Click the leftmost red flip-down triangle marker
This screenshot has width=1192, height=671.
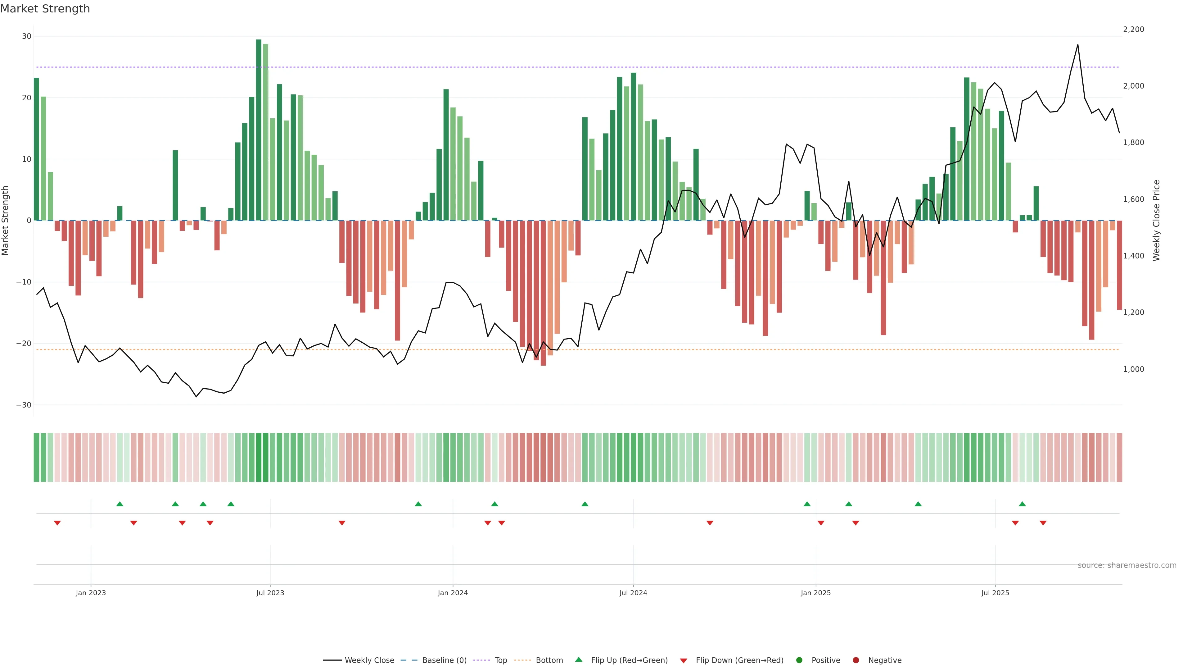pyautogui.click(x=57, y=523)
